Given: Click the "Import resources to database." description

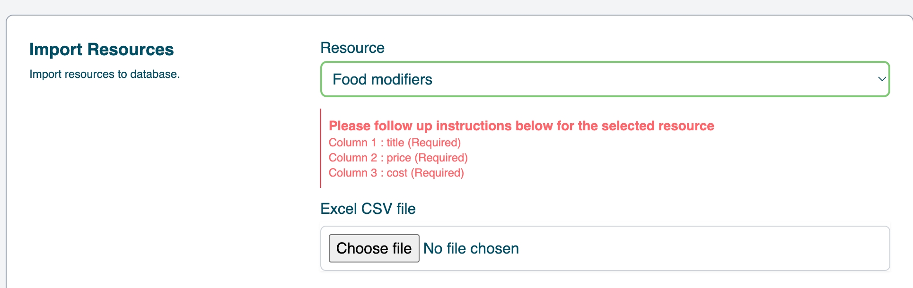Looking at the screenshot, I should point(105,74).
